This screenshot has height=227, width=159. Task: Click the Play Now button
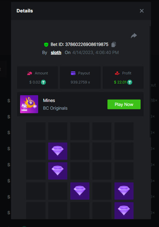124,104
